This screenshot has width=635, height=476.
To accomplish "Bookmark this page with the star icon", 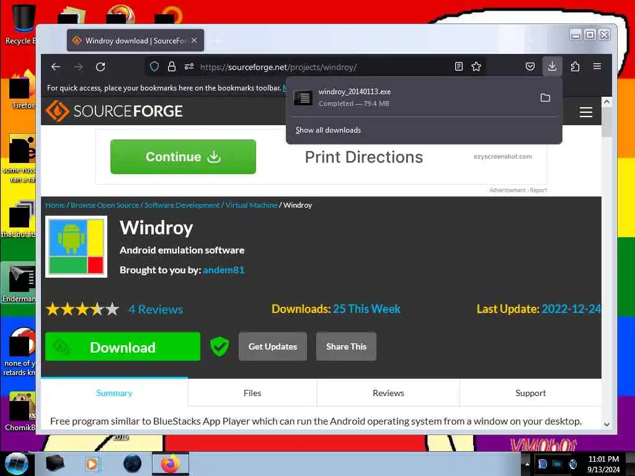I will tap(476, 67).
